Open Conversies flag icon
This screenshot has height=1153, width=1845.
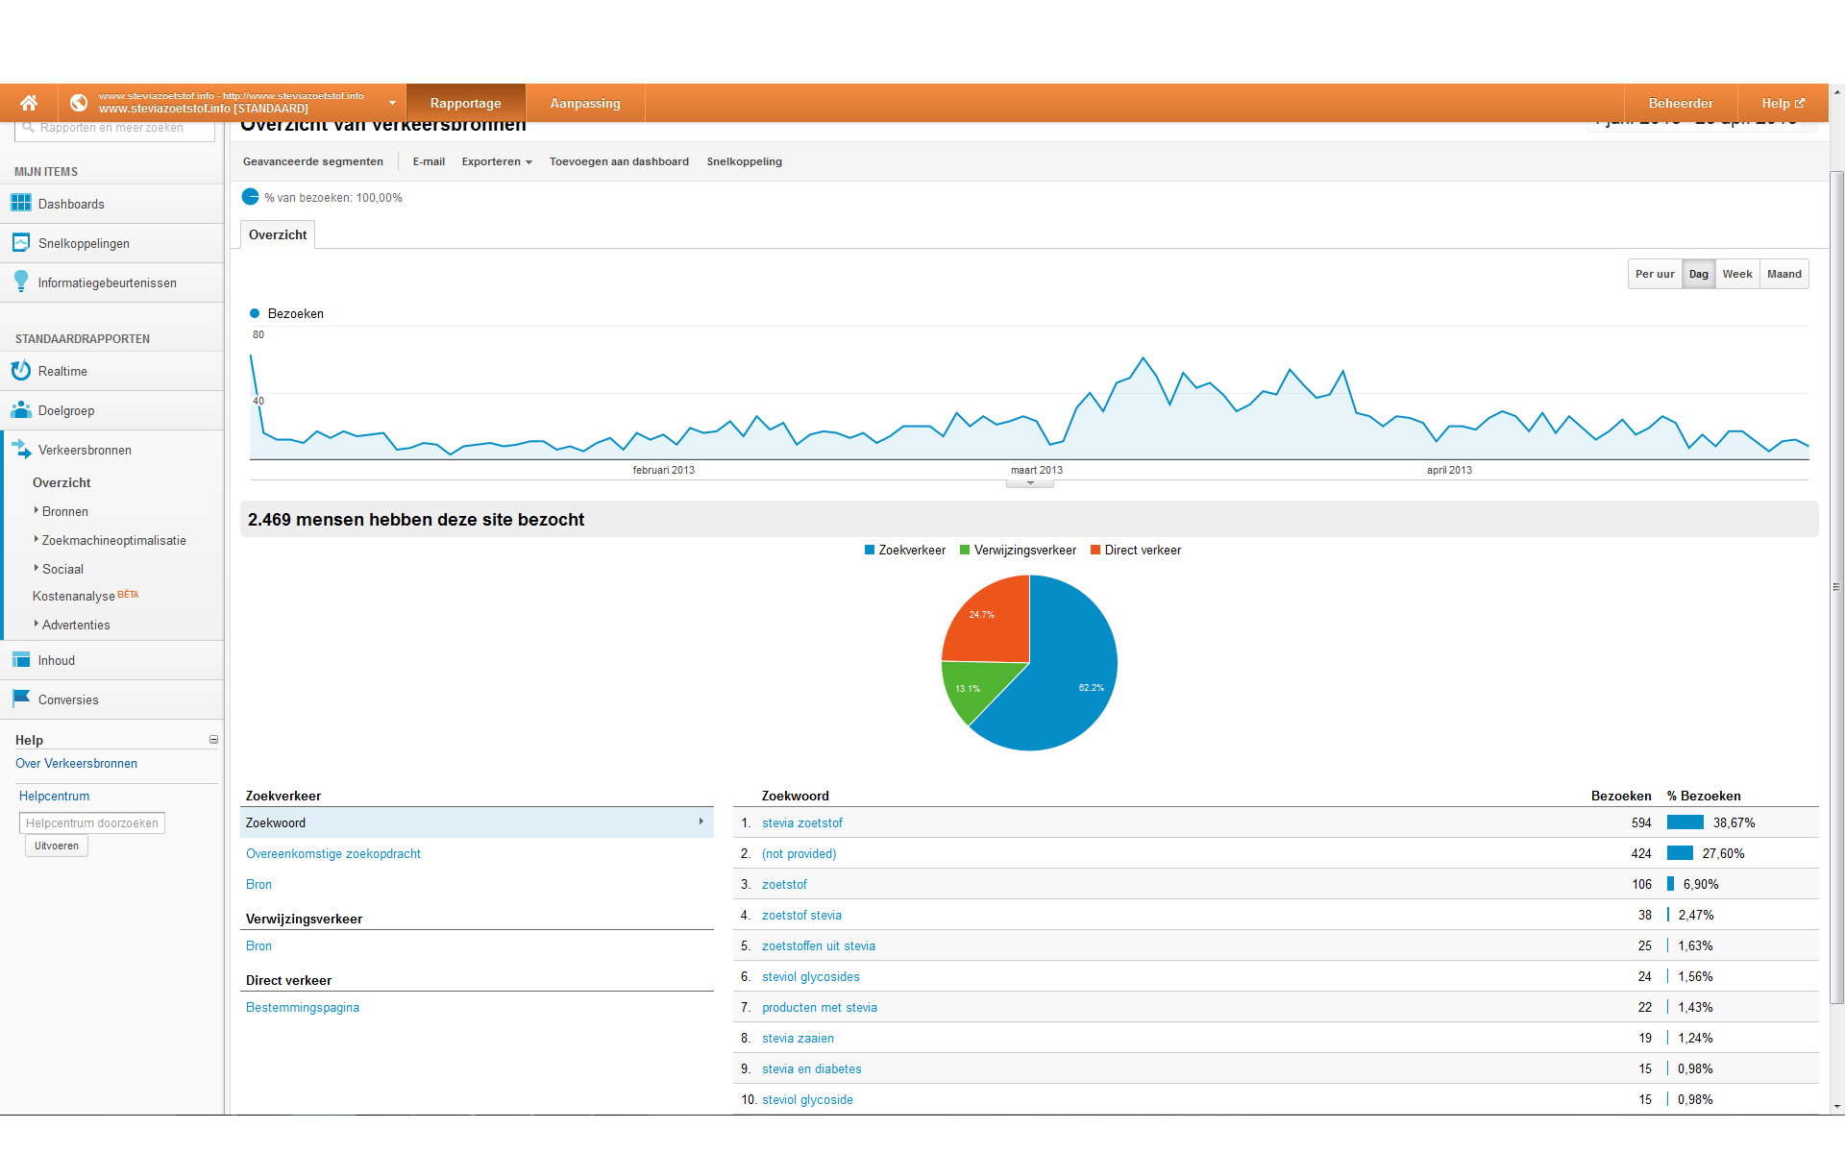tap(21, 699)
